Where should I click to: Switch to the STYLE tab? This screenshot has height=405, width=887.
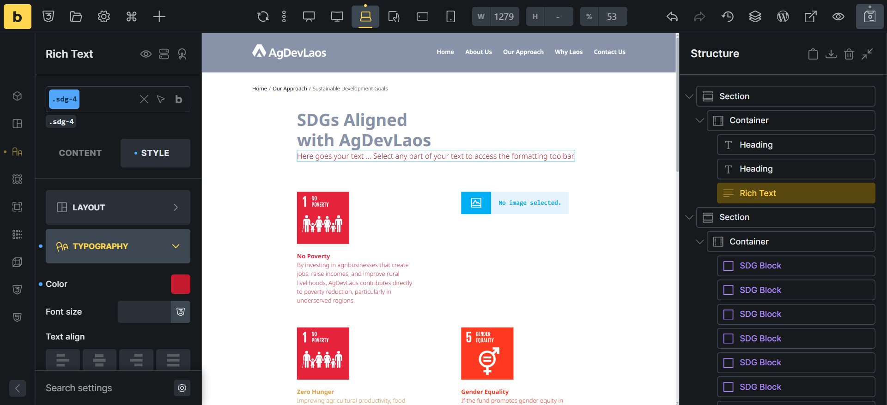pyautogui.click(x=155, y=153)
